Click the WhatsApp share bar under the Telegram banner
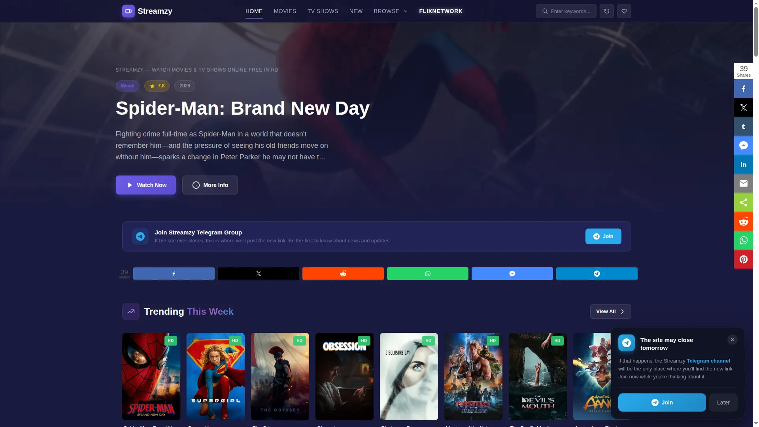Viewport: 759px width, 427px height. coord(428,274)
